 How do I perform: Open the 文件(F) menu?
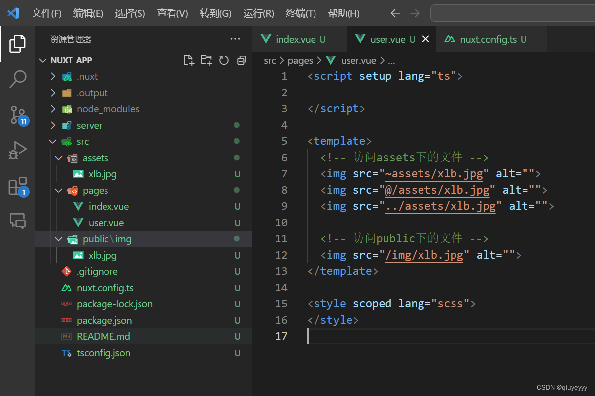(x=47, y=13)
